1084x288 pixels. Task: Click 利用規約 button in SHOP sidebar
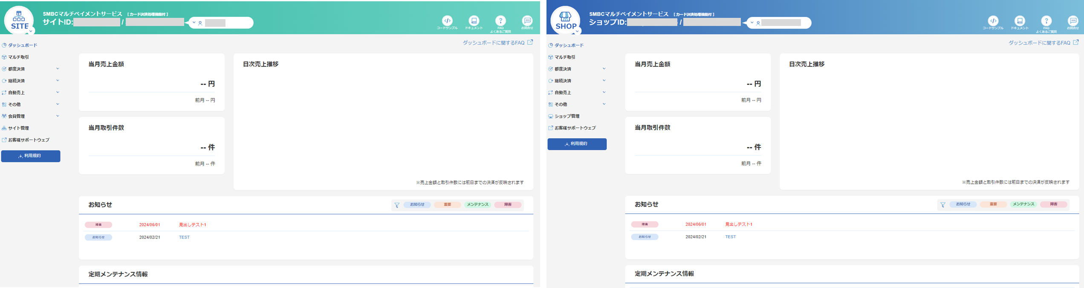click(577, 144)
